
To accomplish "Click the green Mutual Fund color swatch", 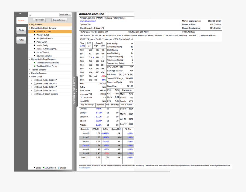I will [43, 168].
